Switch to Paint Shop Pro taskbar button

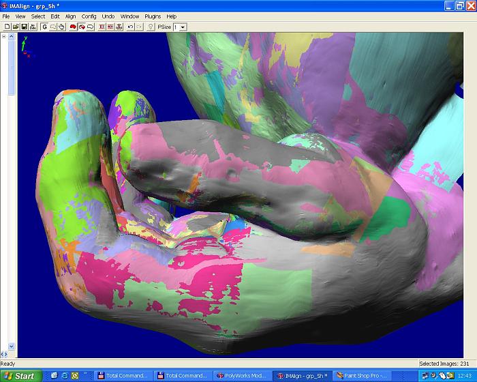click(x=363, y=376)
